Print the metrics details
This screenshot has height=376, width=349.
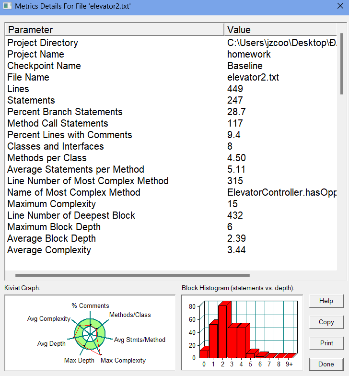click(326, 343)
